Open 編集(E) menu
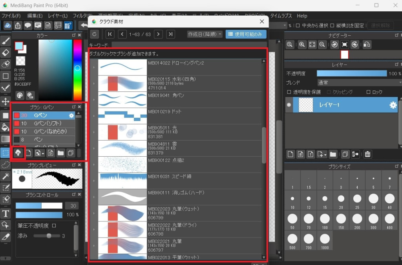This screenshot has height=265, width=402. point(35,16)
